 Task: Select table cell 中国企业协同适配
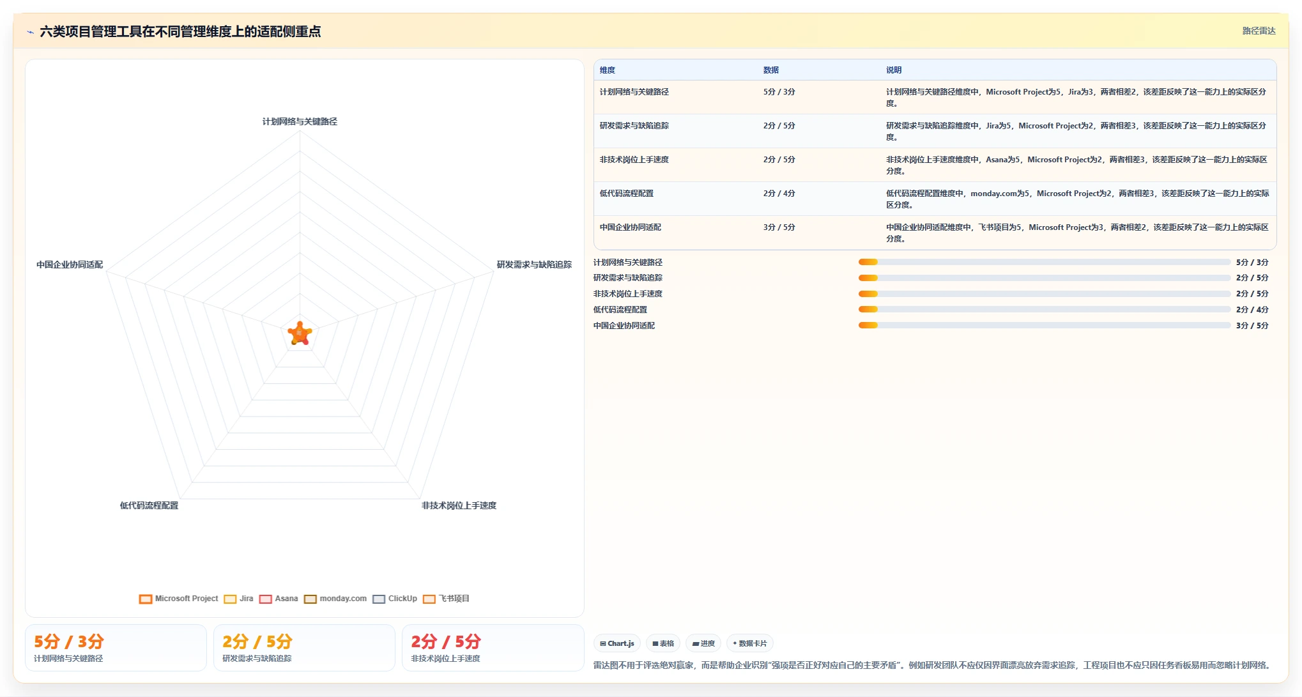point(631,227)
